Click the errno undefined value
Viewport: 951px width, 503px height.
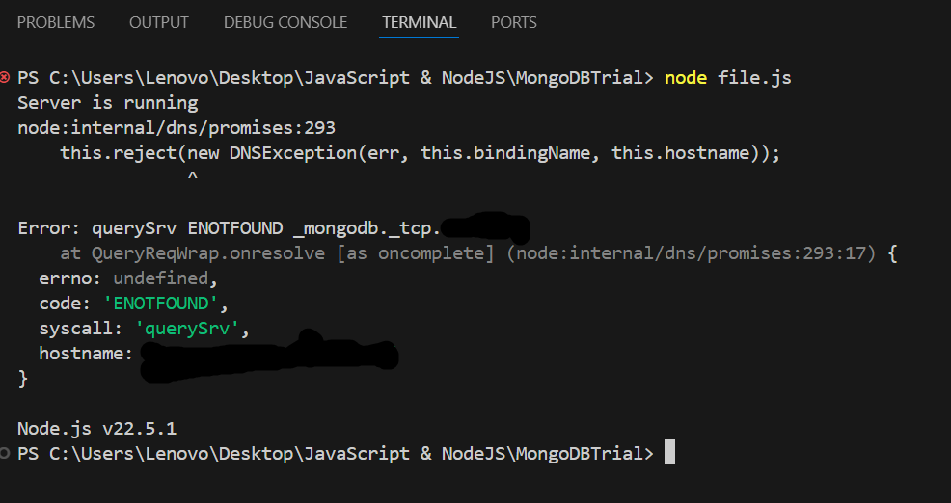(160, 278)
